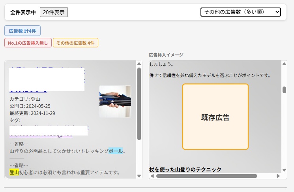Click the タグ: label
Image resolution: width=294 pixels, height=192 pixels.
[15, 120]
